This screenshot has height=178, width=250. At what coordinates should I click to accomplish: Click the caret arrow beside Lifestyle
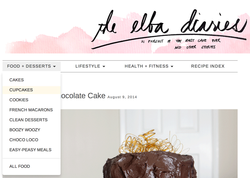pyautogui.click(x=104, y=66)
